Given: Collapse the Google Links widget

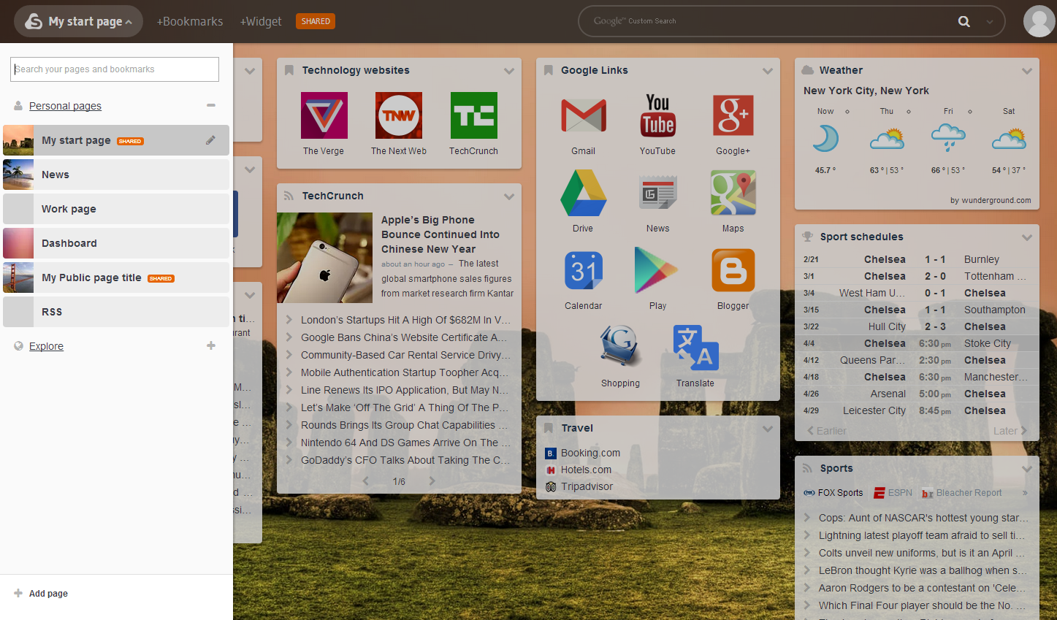Looking at the screenshot, I should tap(768, 71).
